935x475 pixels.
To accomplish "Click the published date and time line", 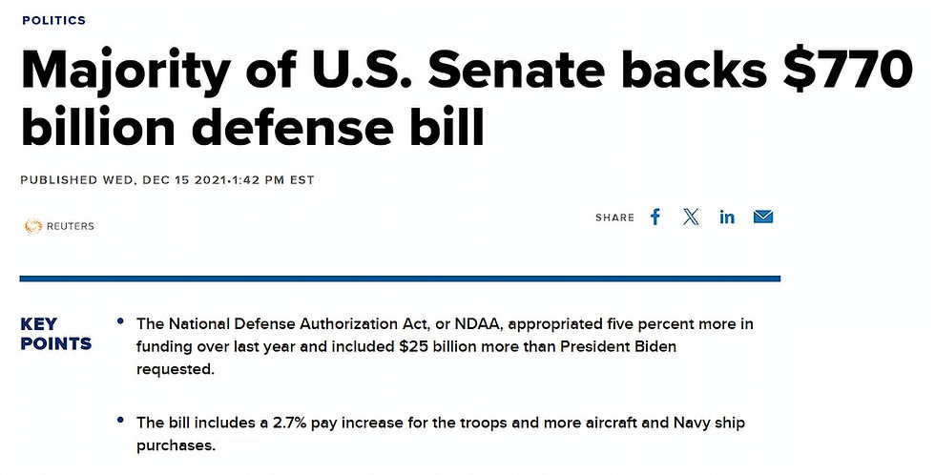I will pos(167,179).
